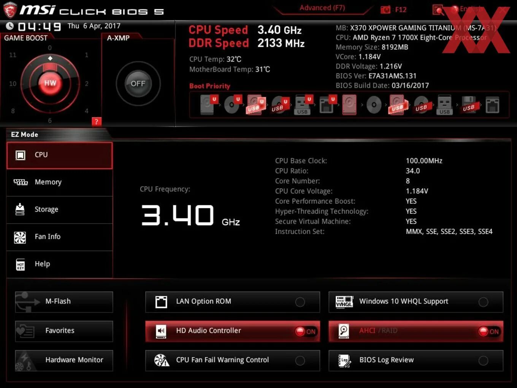The height and width of the screenshot is (388, 517).
Task: Select the UEFI USB CD/DVD boot device
Action: pyautogui.click(x=279, y=105)
